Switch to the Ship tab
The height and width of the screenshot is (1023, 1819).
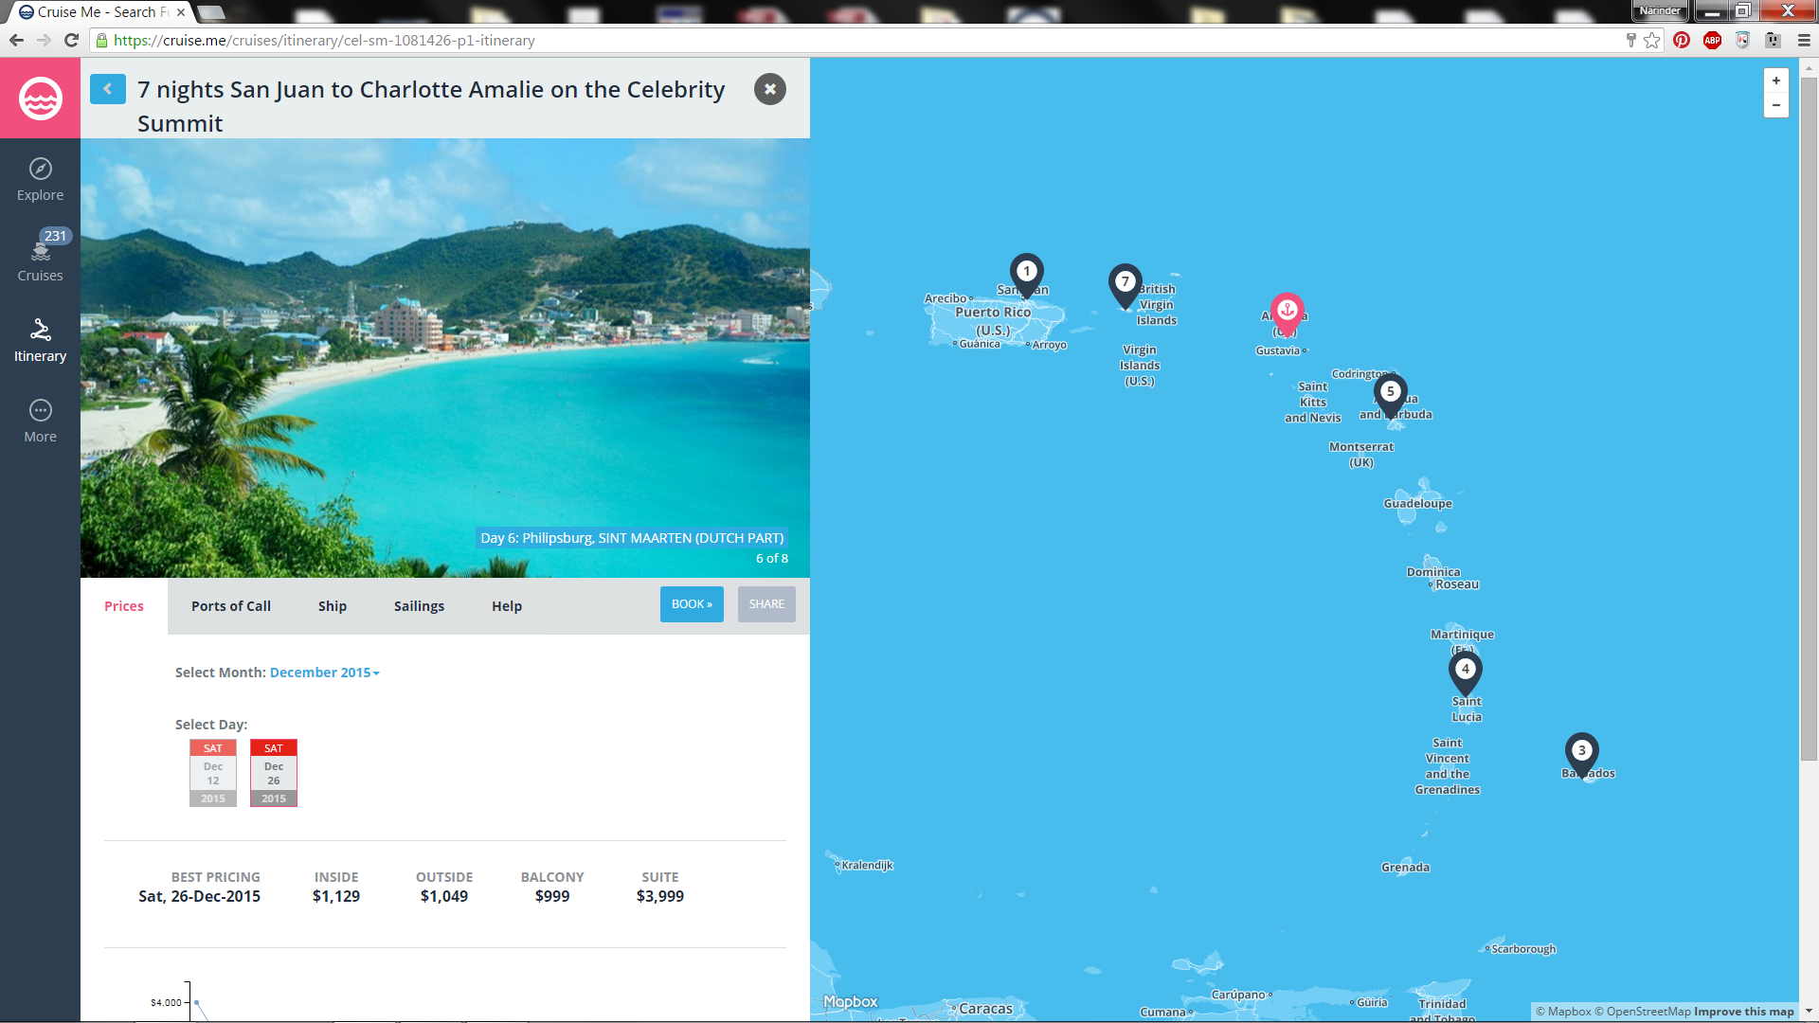333,606
